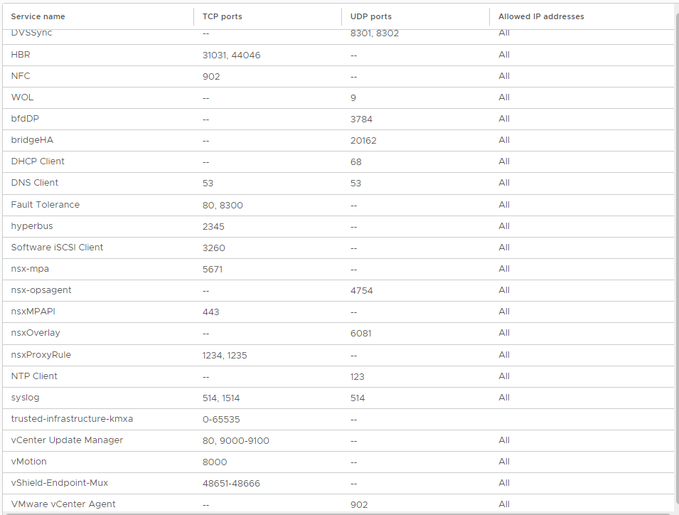
Task: Click Allowed IP addresses column header
Action: click(x=541, y=16)
